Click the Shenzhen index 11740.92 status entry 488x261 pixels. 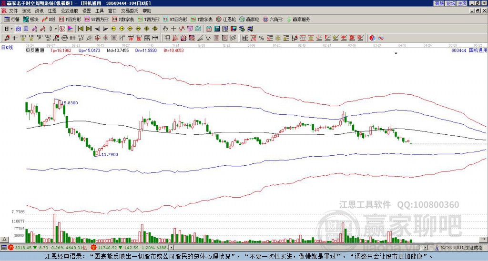pyautogui.click(x=130, y=248)
